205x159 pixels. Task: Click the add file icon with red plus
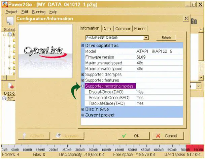coord(11,86)
